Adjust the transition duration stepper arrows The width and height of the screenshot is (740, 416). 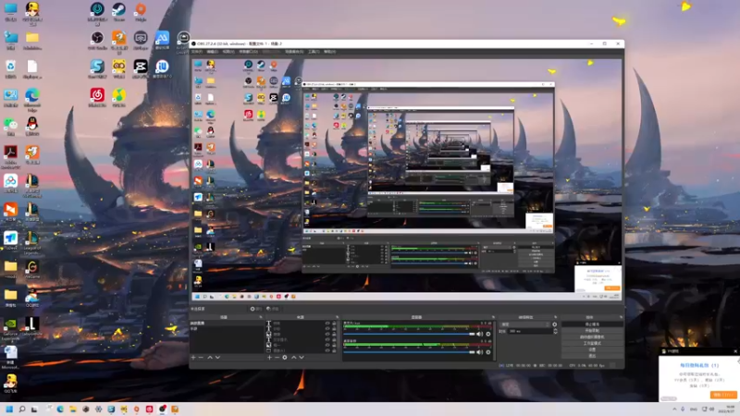(x=555, y=331)
